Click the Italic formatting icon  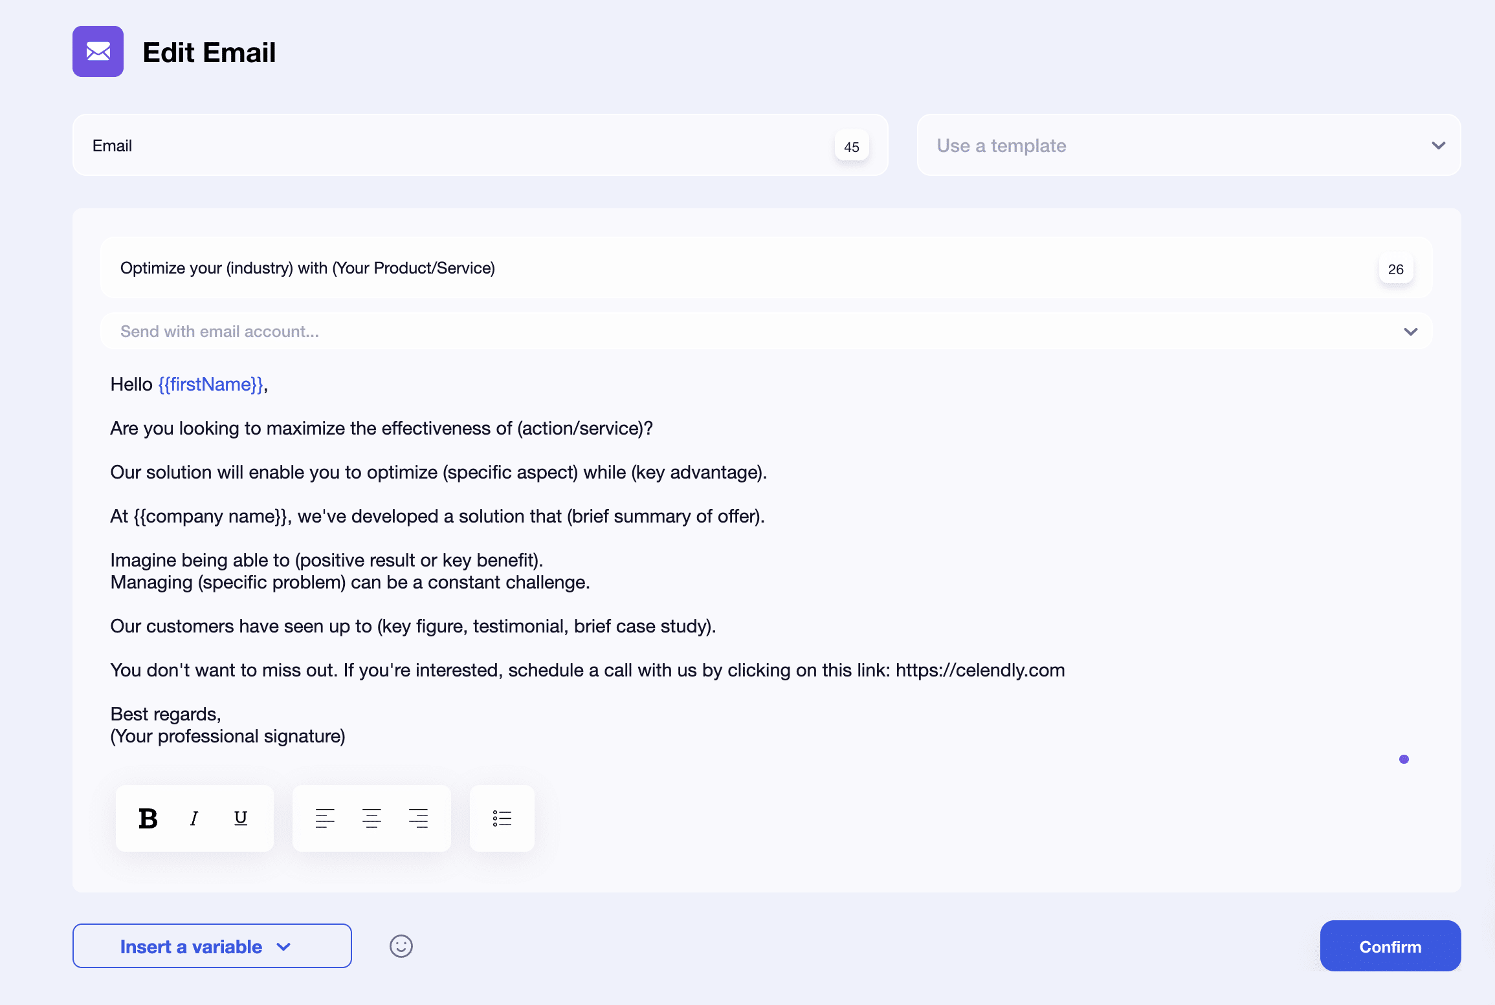pyautogui.click(x=193, y=817)
